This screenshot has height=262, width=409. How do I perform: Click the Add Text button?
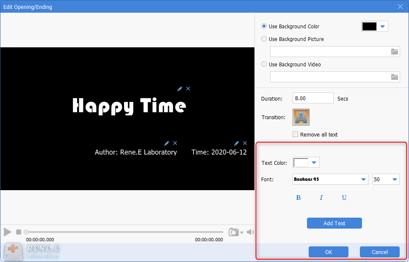pyautogui.click(x=334, y=223)
